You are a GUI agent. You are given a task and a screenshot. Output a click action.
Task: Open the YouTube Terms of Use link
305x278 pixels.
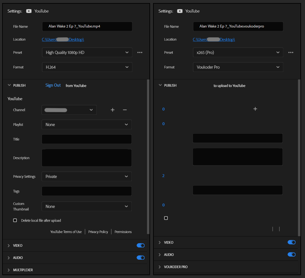[66, 232]
